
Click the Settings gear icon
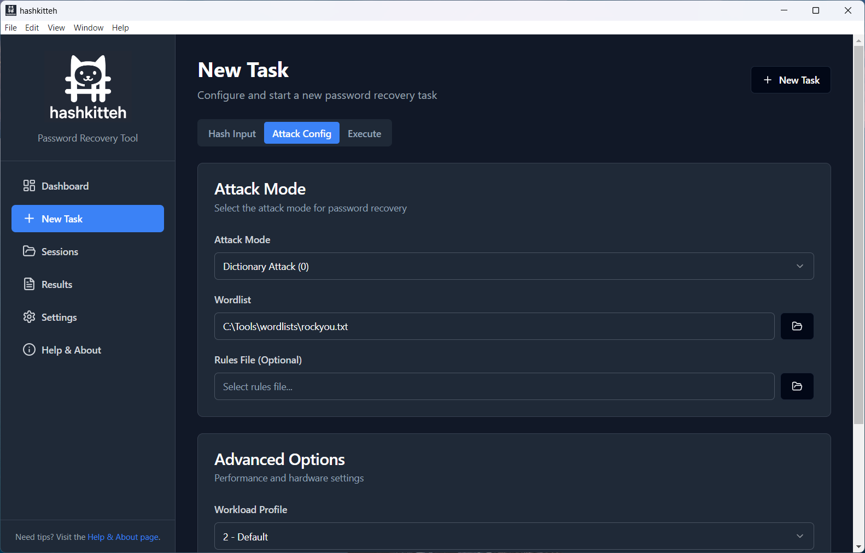pyautogui.click(x=29, y=317)
